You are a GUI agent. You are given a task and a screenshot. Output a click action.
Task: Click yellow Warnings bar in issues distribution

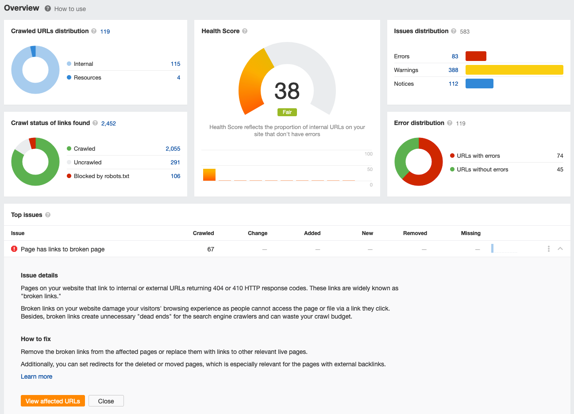click(x=514, y=70)
